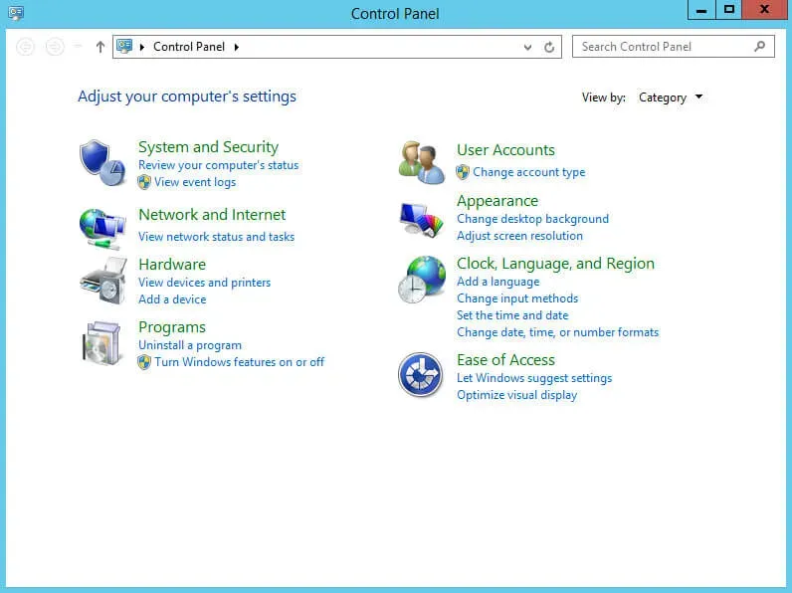Open Network and Internet heading
Screen dimensions: 792x593
212,215
